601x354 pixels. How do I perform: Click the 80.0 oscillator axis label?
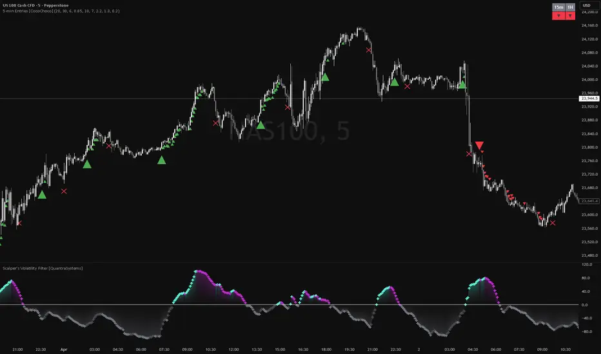586,278
